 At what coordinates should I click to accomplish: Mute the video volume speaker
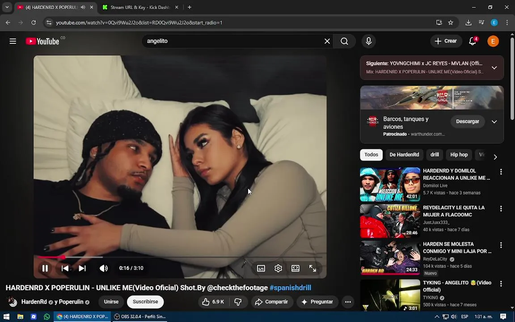click(x=103, y=268)
